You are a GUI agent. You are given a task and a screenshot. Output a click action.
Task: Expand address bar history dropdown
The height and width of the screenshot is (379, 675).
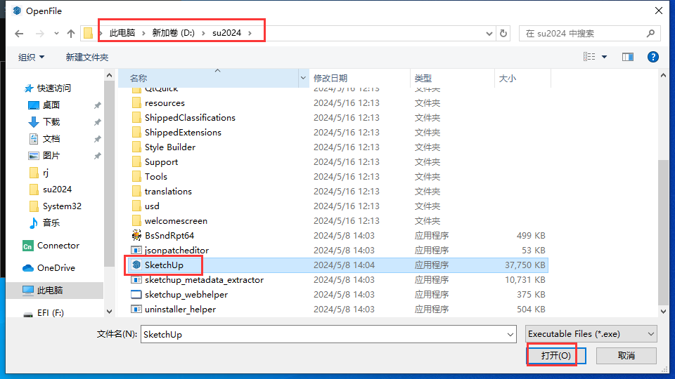[489, 34]
